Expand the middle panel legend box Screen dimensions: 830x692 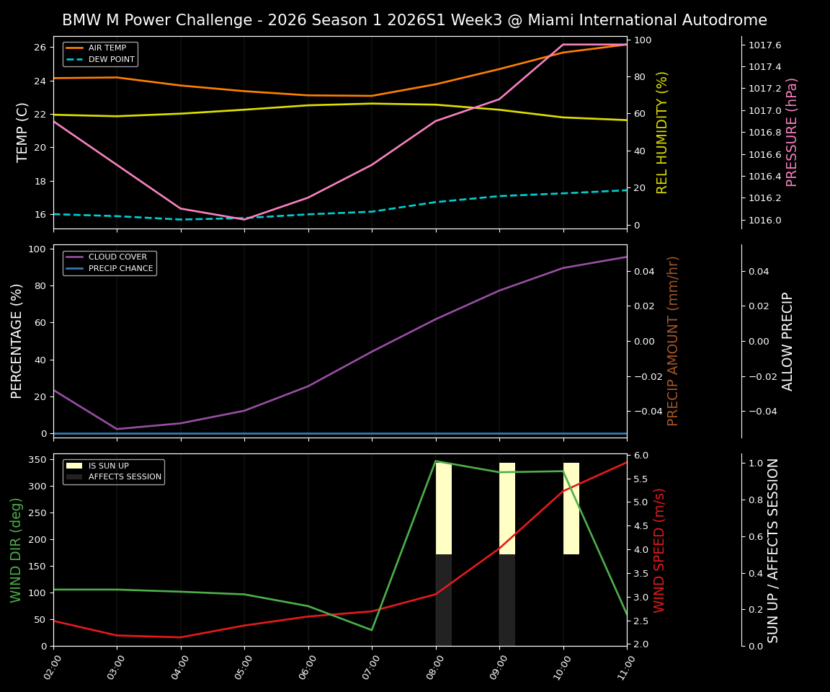[109, 262]
